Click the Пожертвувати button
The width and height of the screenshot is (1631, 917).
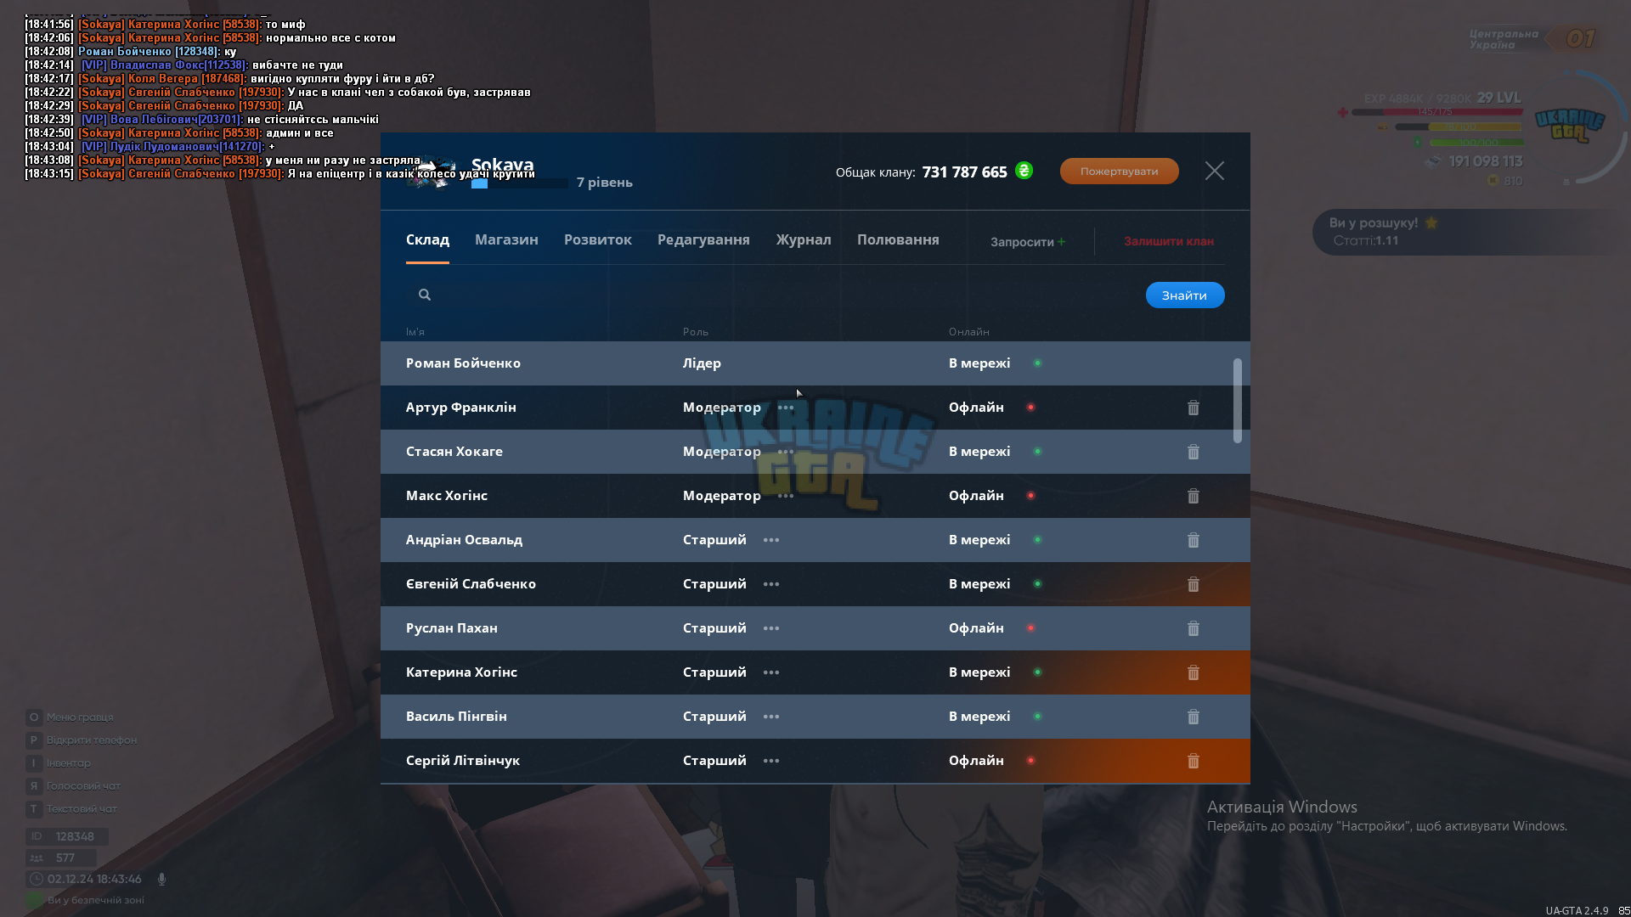pyautogui.click(x=1119, y=171)
